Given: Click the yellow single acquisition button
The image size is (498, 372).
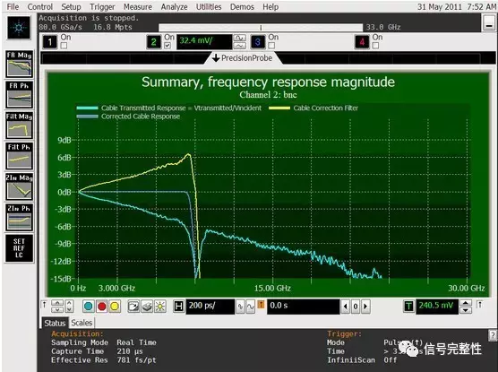Looking at the screenshot, I should click(115, 307).
